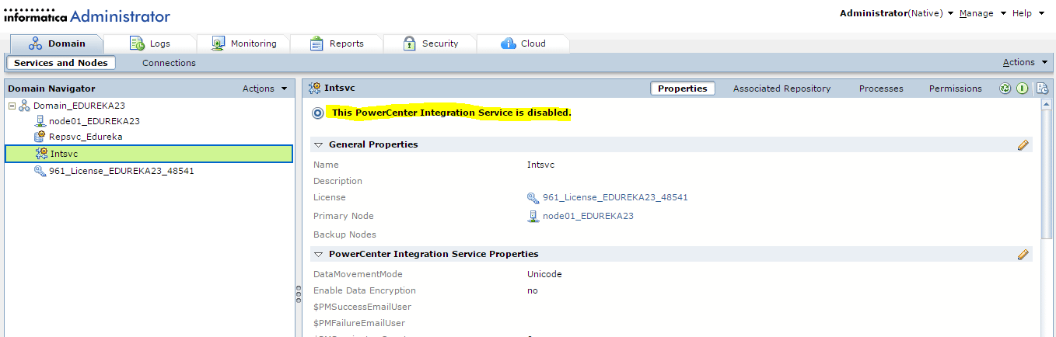Click the '$PMSuccessEmailUser' property label
Viewport: 1056px width, 337px height.
click(362, 307)
